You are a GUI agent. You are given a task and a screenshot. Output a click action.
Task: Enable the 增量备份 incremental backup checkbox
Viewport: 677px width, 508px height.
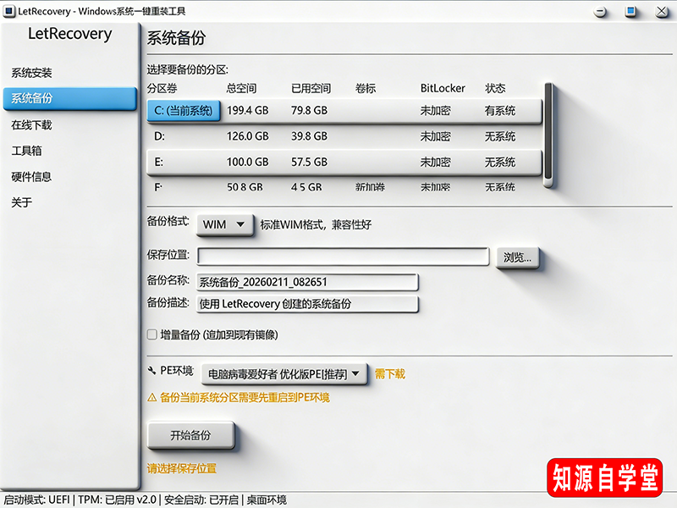click(151, 335)
